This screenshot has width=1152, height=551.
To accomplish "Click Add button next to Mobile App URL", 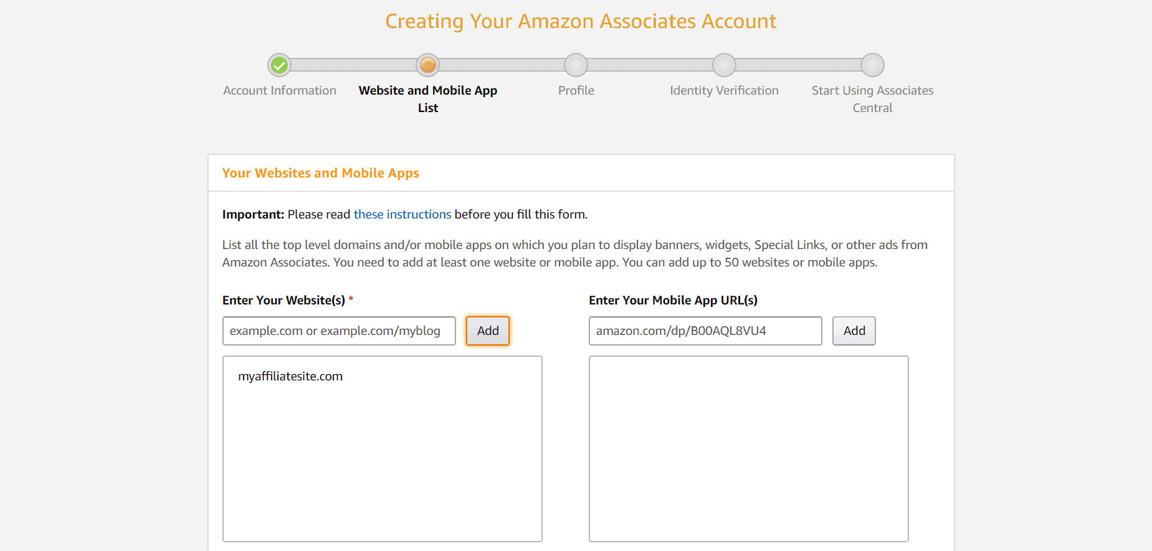I will tap(854, 331).
